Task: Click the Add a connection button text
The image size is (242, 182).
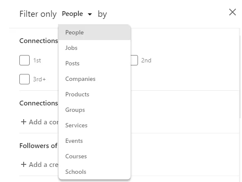Action: click(44, 122)
